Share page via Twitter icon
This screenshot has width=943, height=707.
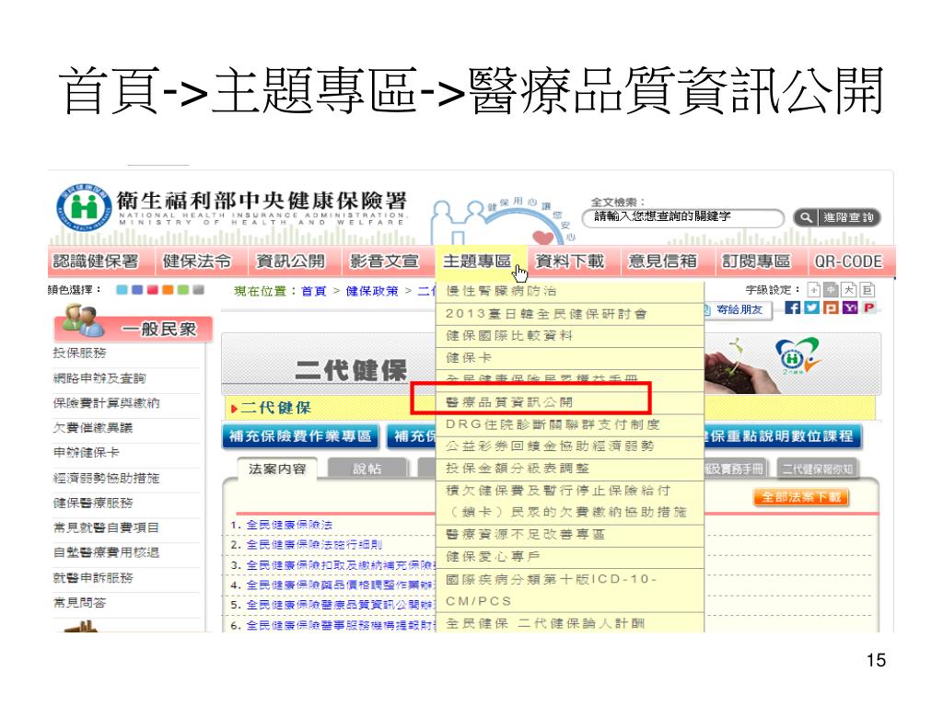pyautogui.click(x=812, y=307)
